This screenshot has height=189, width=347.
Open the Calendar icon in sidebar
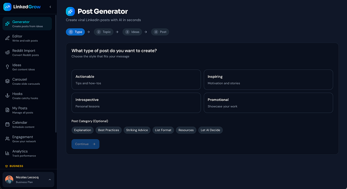[x=8, y=124]
